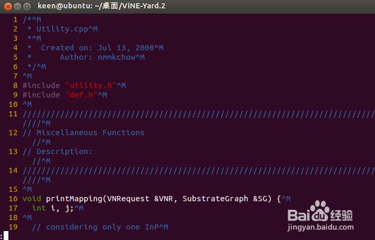
Task: Place cursor on "def.h" include string
Action: click(x=81, y=95)
